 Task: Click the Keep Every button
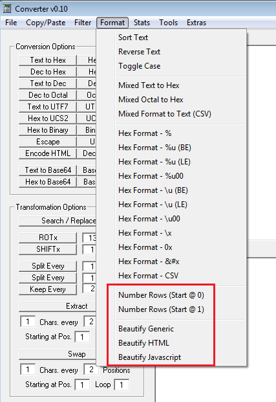click(x=48, y=289)
